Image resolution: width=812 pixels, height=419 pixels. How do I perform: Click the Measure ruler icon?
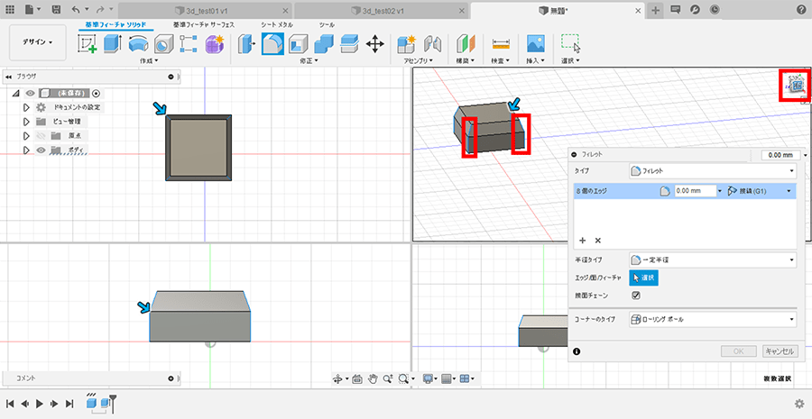click(x=501, y=44)
